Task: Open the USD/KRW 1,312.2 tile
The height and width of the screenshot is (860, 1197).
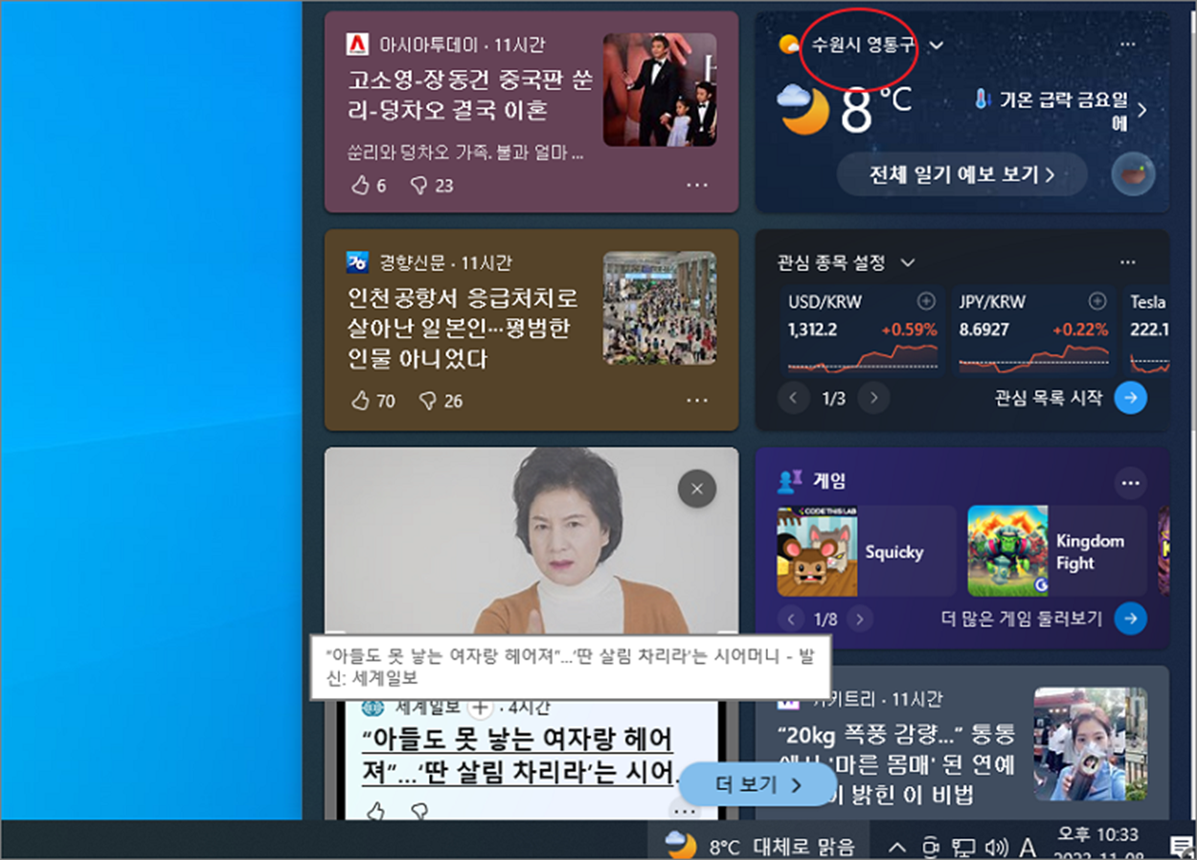Action: coord(861,330)
